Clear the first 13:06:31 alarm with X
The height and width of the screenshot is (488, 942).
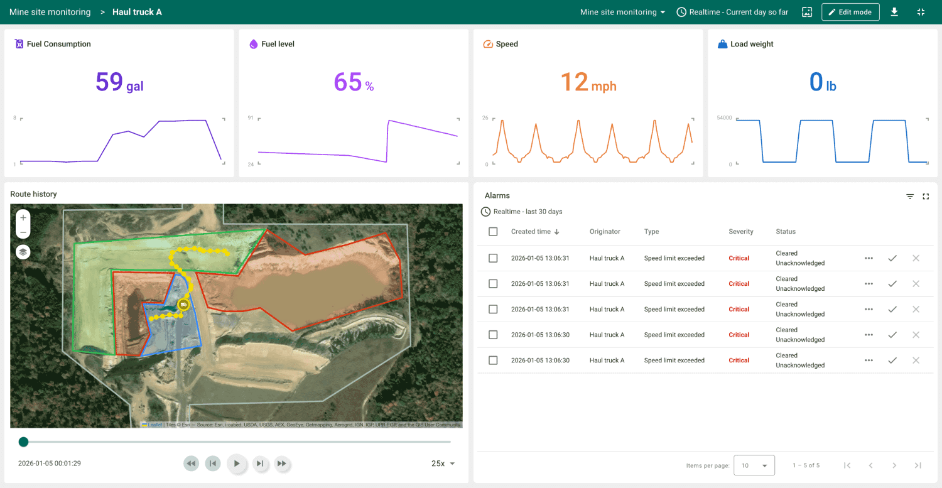tap(916, 258)
